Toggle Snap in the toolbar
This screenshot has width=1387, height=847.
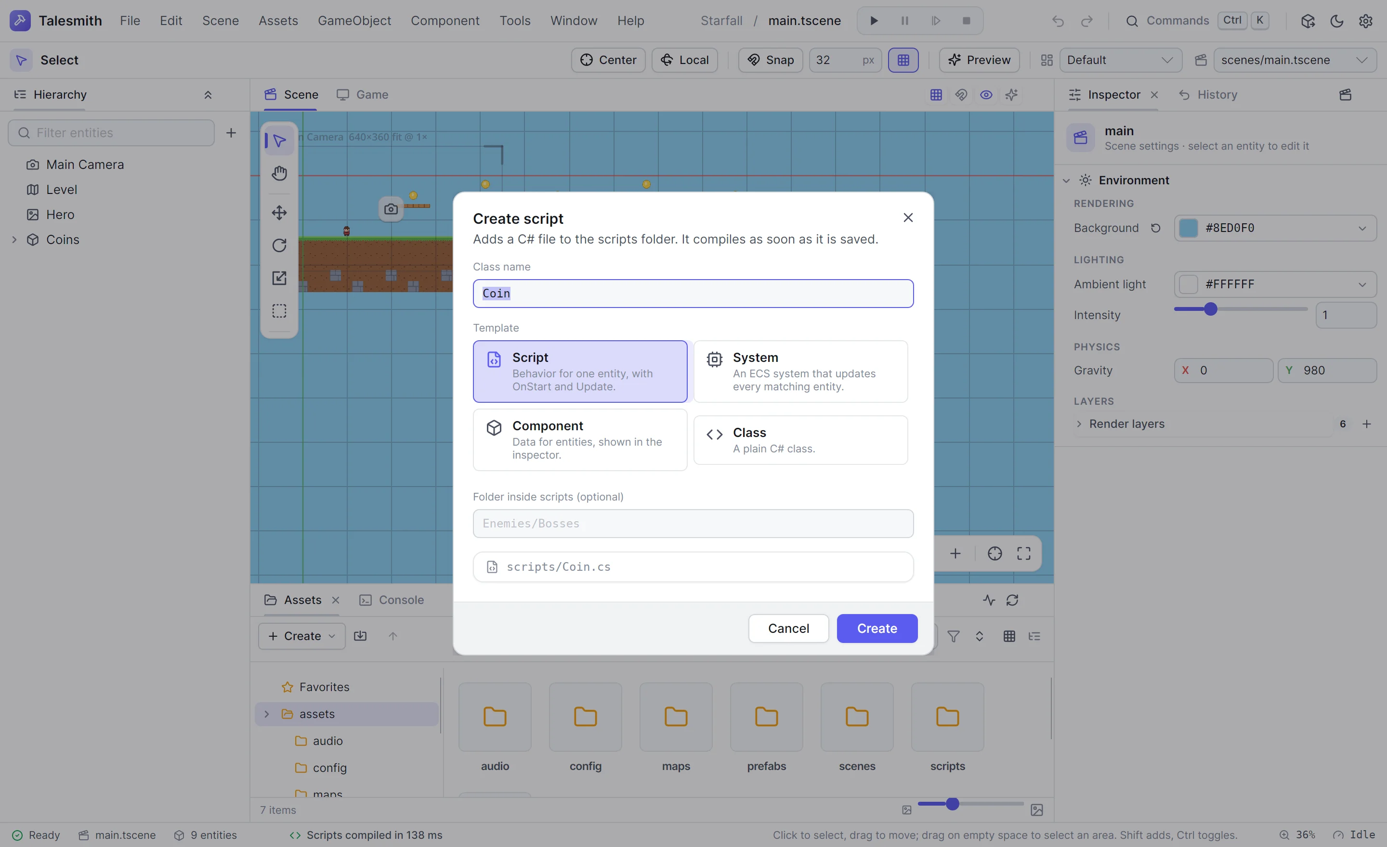click(x=771, y=60)
